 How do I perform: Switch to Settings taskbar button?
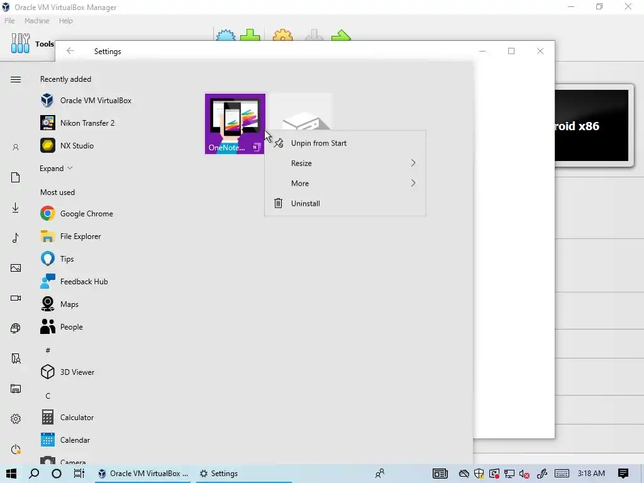coord(242,474)
